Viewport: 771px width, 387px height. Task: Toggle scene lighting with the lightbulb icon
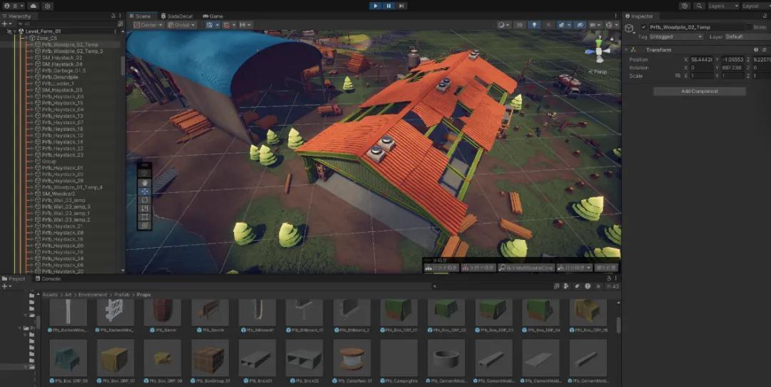[533, 25]
